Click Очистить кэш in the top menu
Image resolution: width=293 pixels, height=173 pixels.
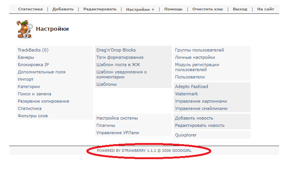pyautogui.click(x=207, y=9)
